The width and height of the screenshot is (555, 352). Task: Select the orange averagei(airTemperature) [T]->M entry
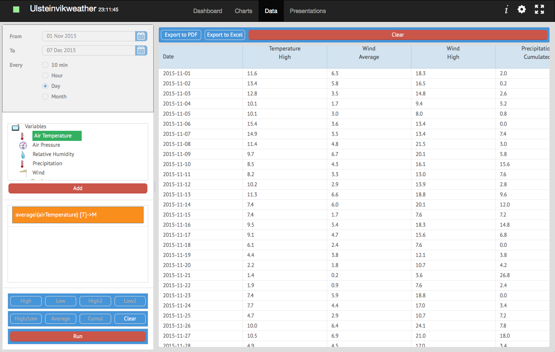(78, 215)
